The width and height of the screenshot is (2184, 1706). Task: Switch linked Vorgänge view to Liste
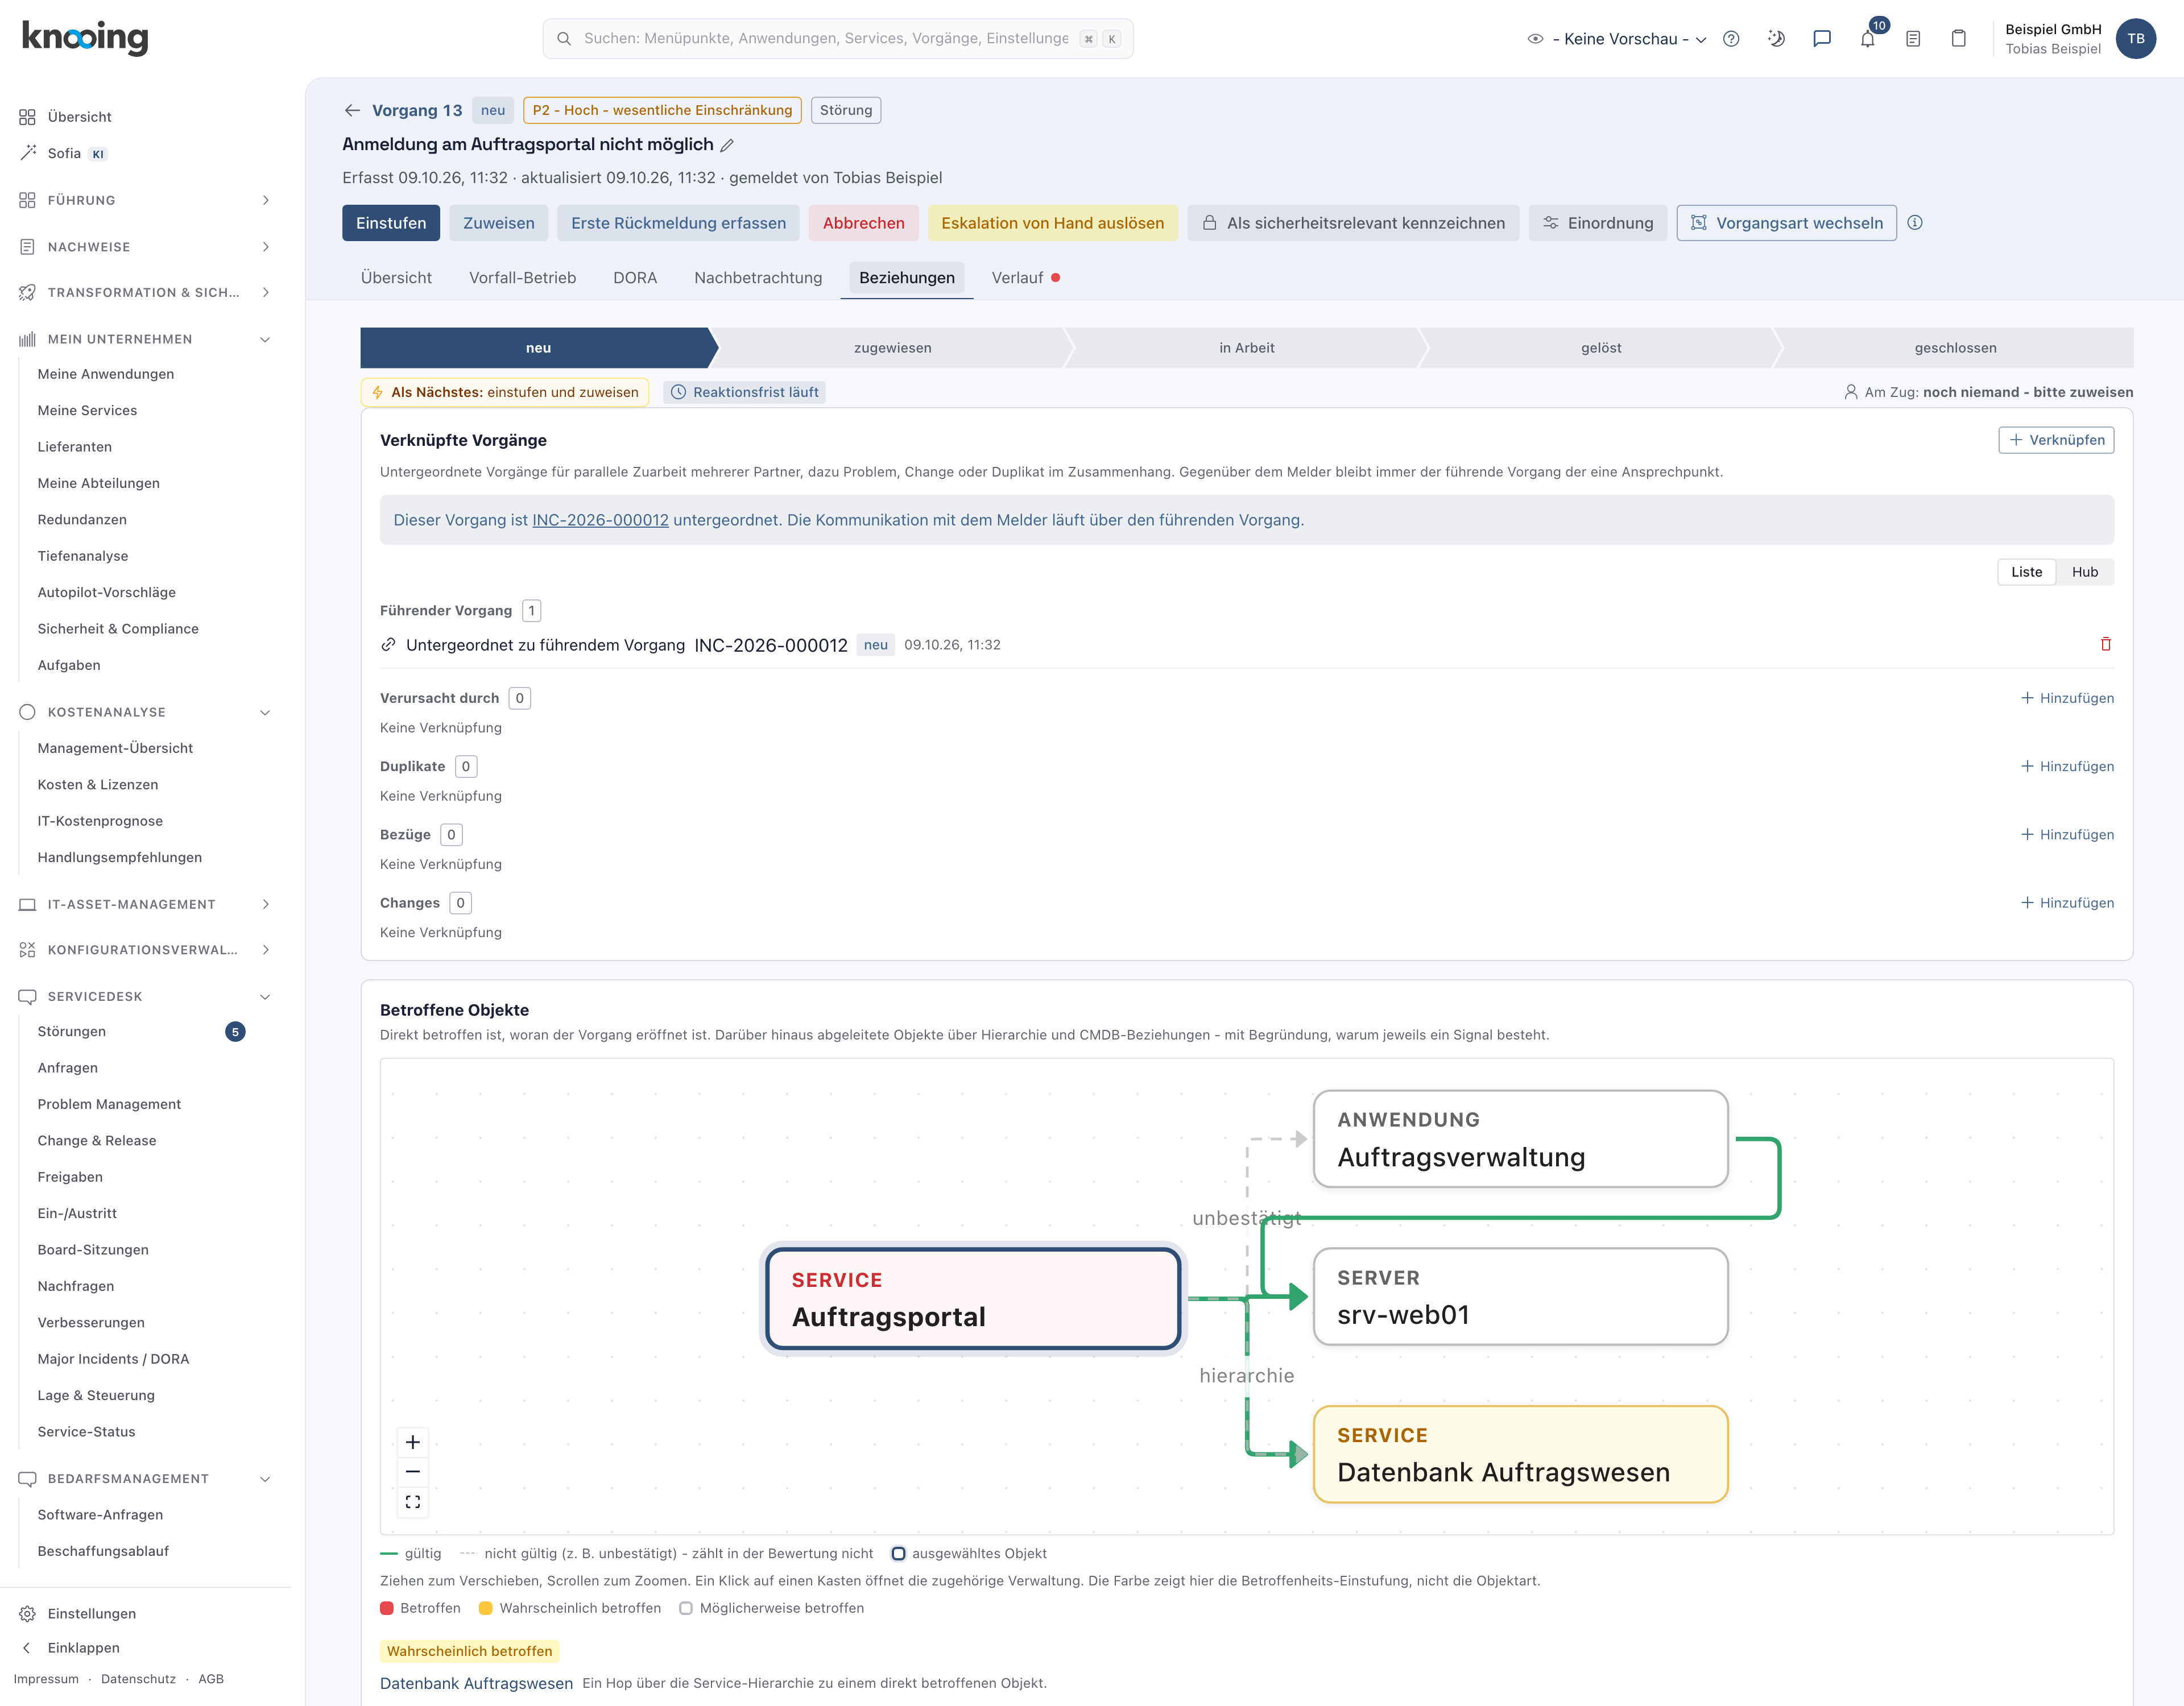click(x=2027, y=572)
